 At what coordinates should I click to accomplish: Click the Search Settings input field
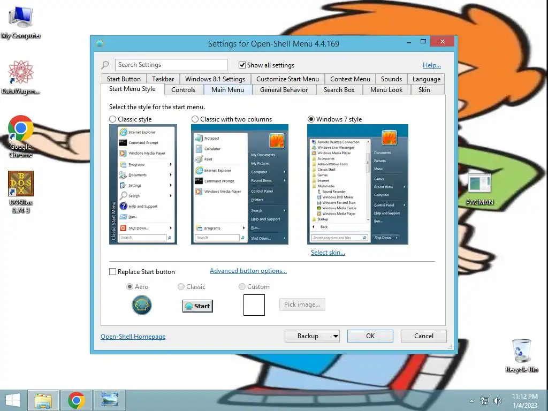[171, 65]
